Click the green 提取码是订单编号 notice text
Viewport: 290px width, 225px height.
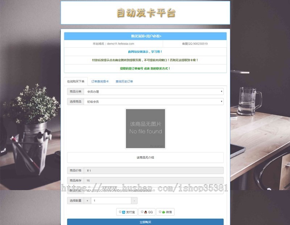pos(145,68)
